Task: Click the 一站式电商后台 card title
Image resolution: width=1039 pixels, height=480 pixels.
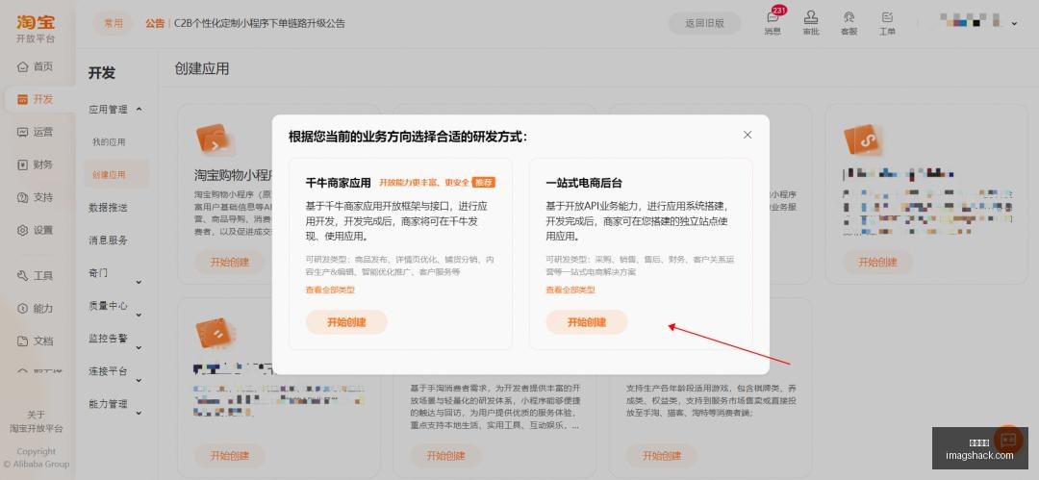Action: [x=584, y=183]
